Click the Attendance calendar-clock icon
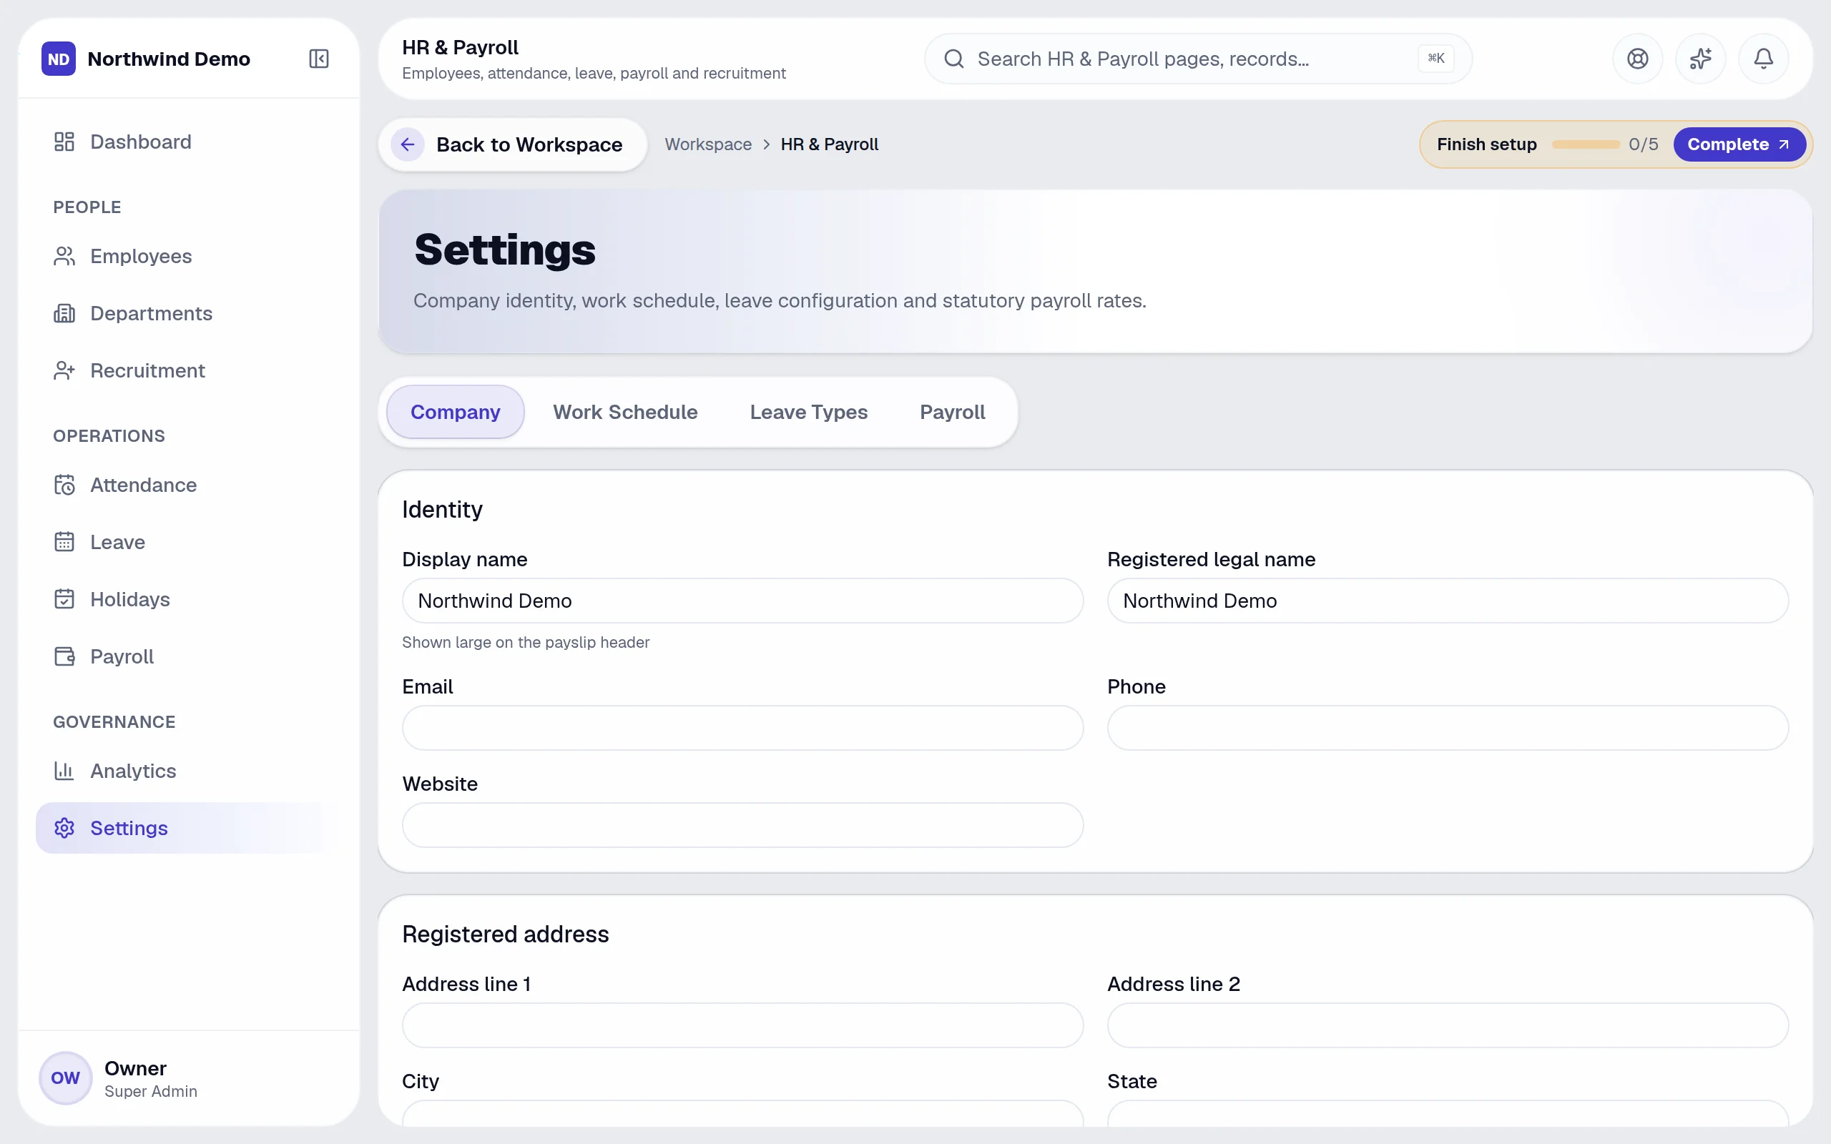 (x=64, y=484)
